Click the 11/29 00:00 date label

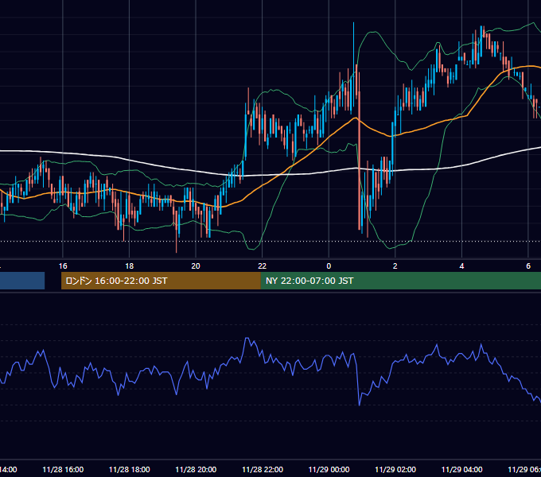click(x=329, y=470)
